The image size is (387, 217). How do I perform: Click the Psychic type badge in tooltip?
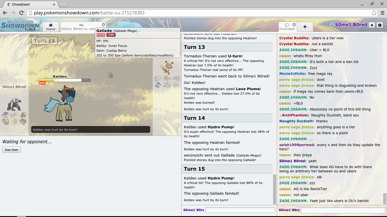pos(101,35)
